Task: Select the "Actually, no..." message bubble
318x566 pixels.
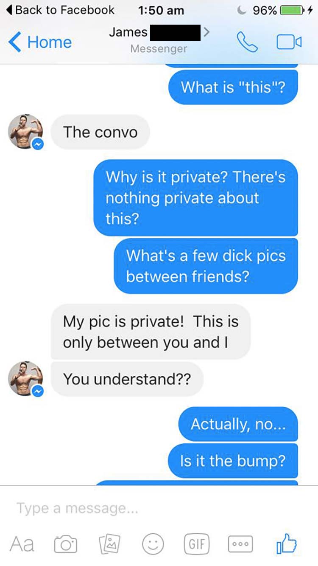Action: pyautogui.click(x=238, y=424)
